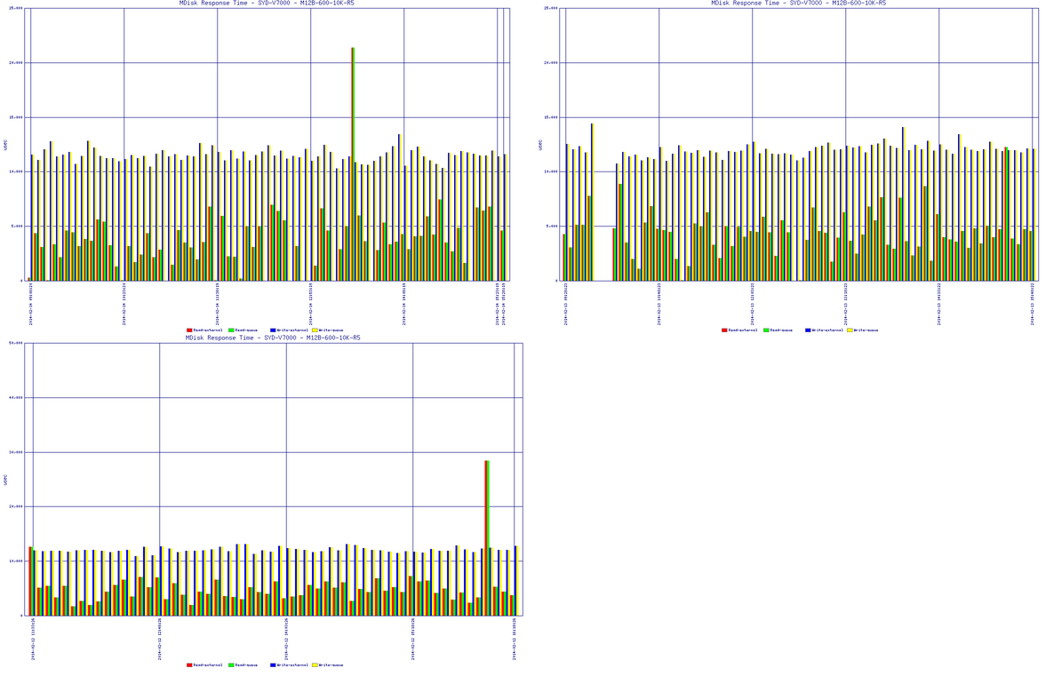This screenshot has height=676, width=1046.
Task: Click the top-left chart's MDisk Response Time title
Action: 267,4
